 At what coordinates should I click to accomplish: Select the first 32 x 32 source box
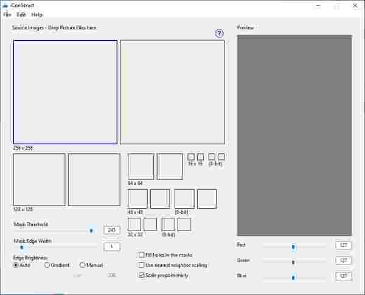tap(134, 224)
